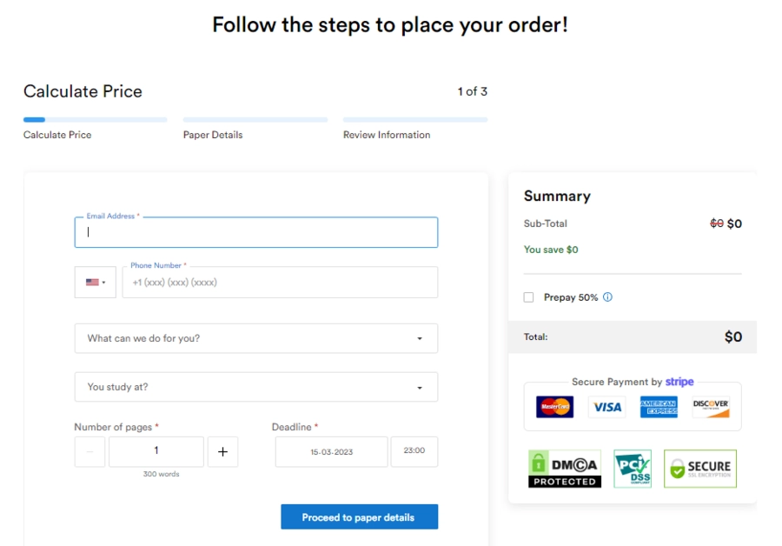The width and height of the screenshot is (782, 546).
Task: Open the Prepay 50% info icon
Action: (607, 297)
